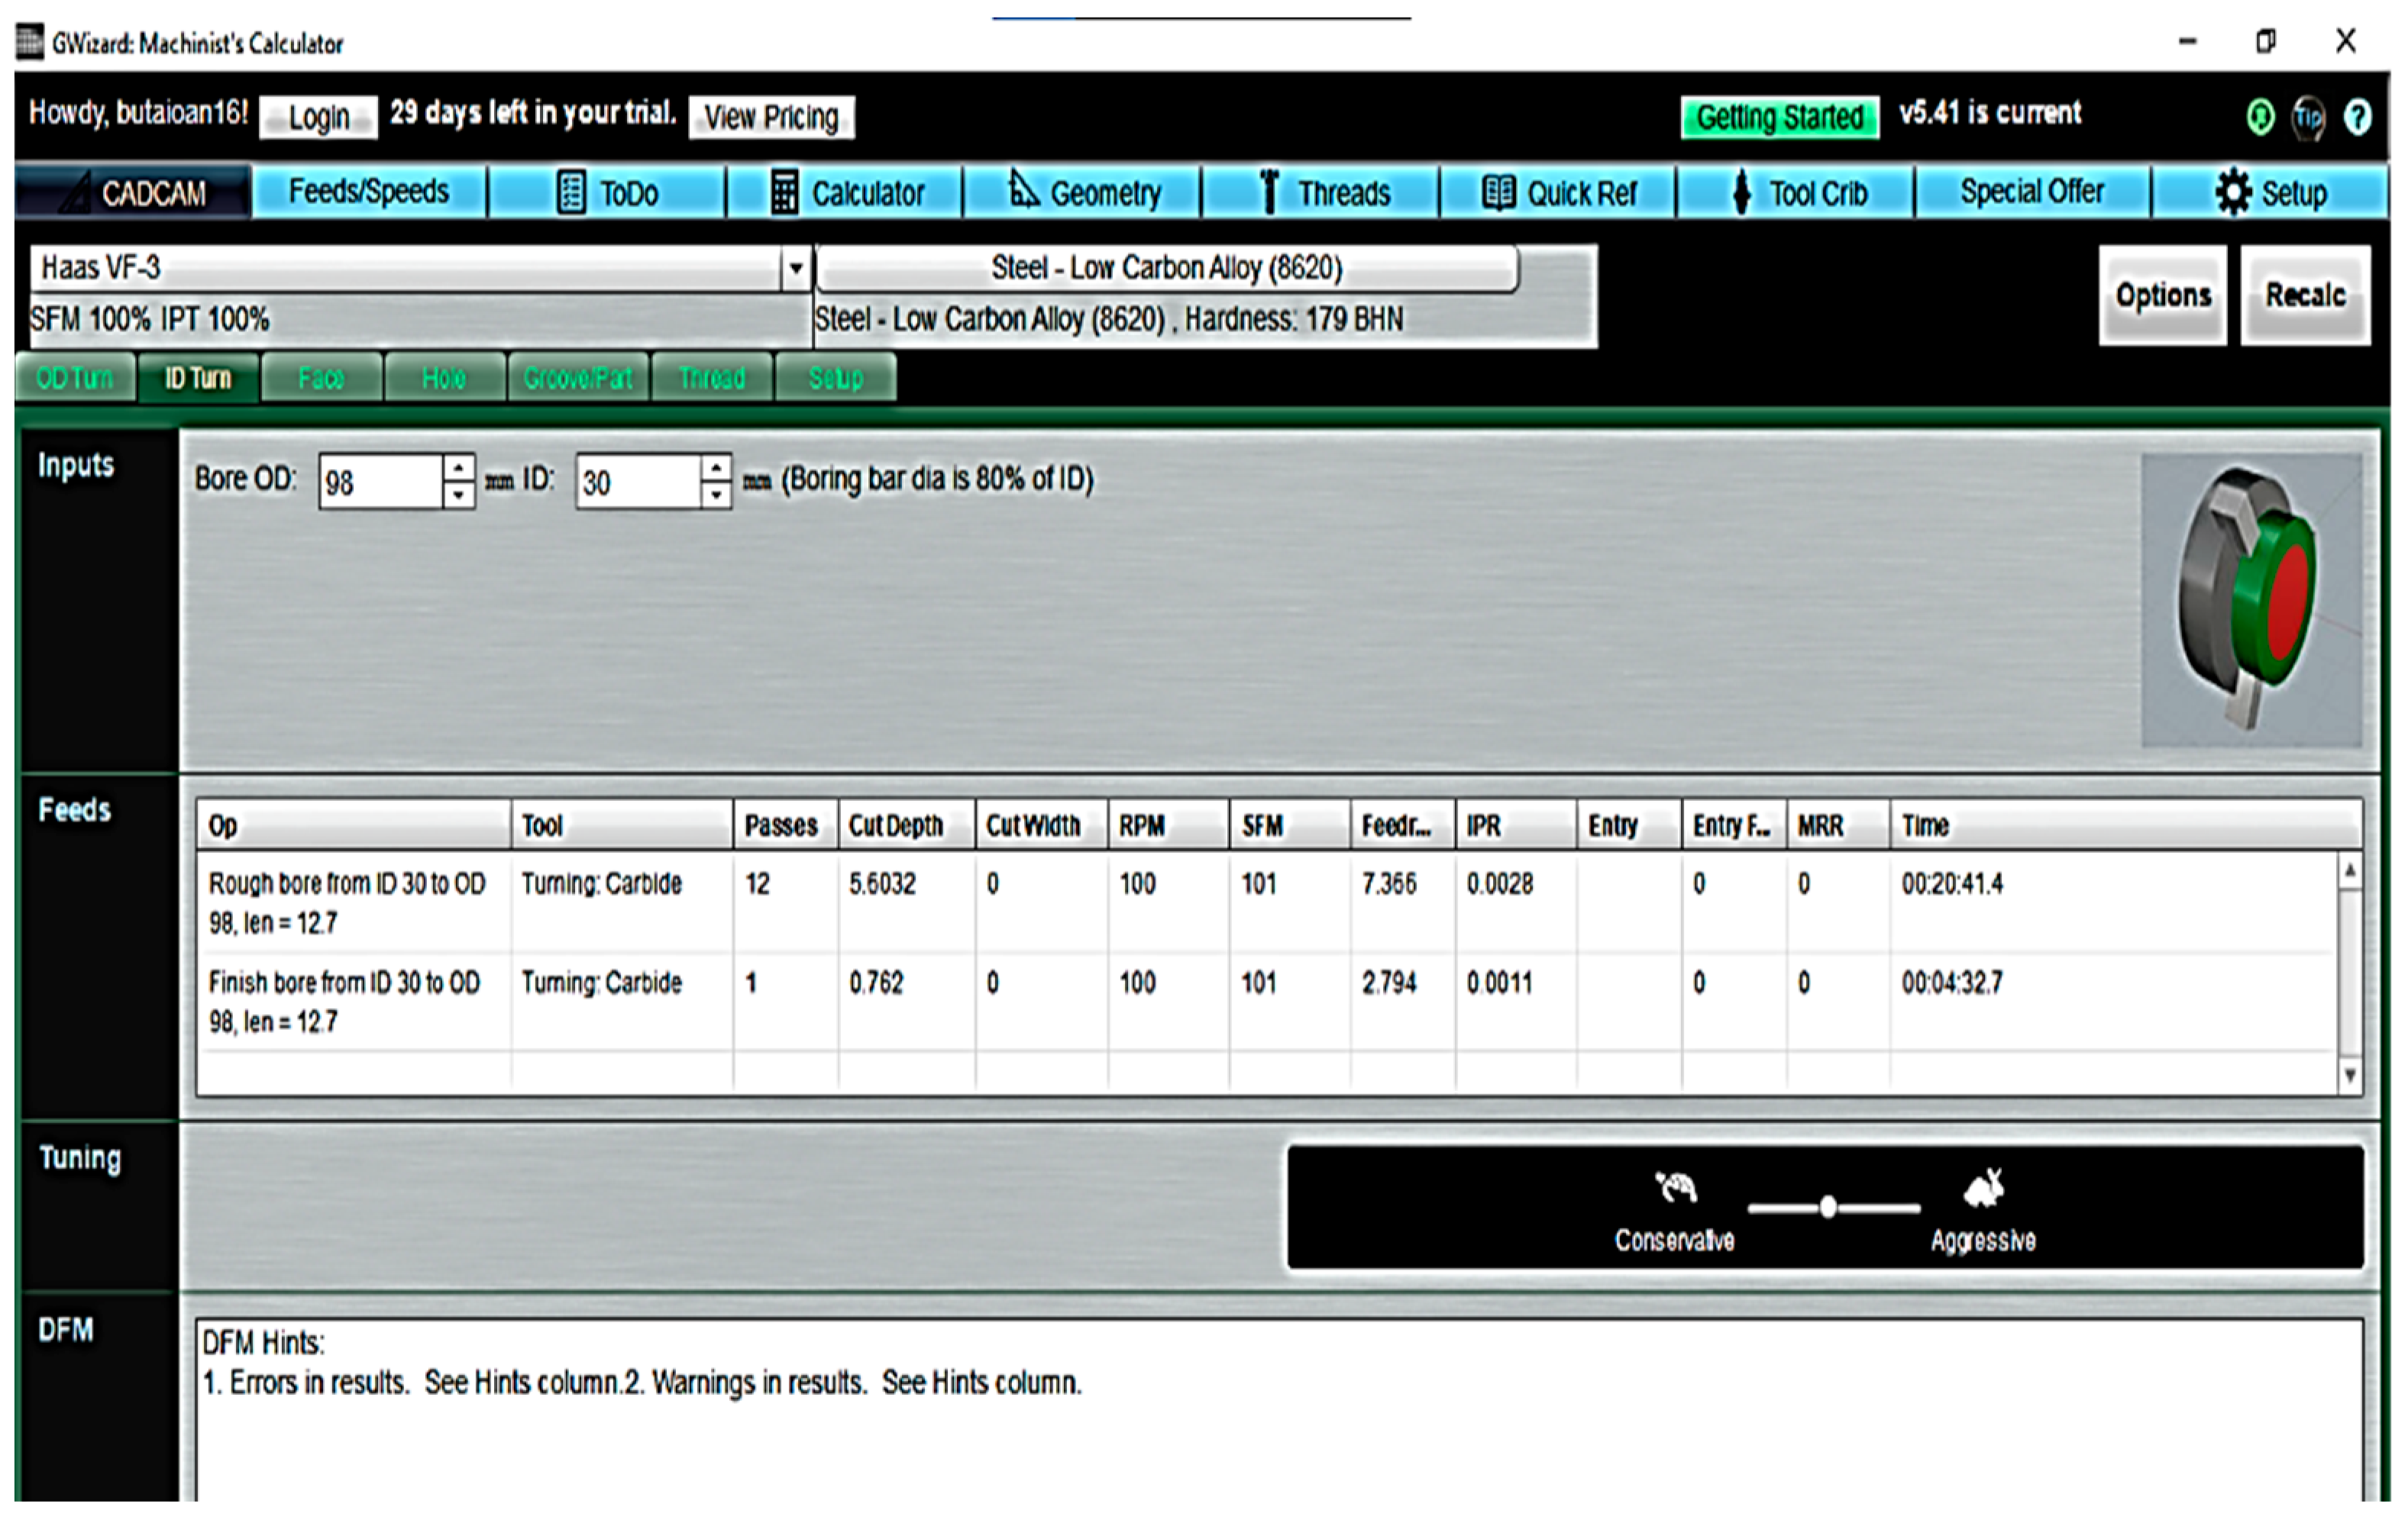The height and width of the screenshot is (1520, 2408).
Task: Expand the Haas VF-3 machine dropdown
Action: coord(796,268)
